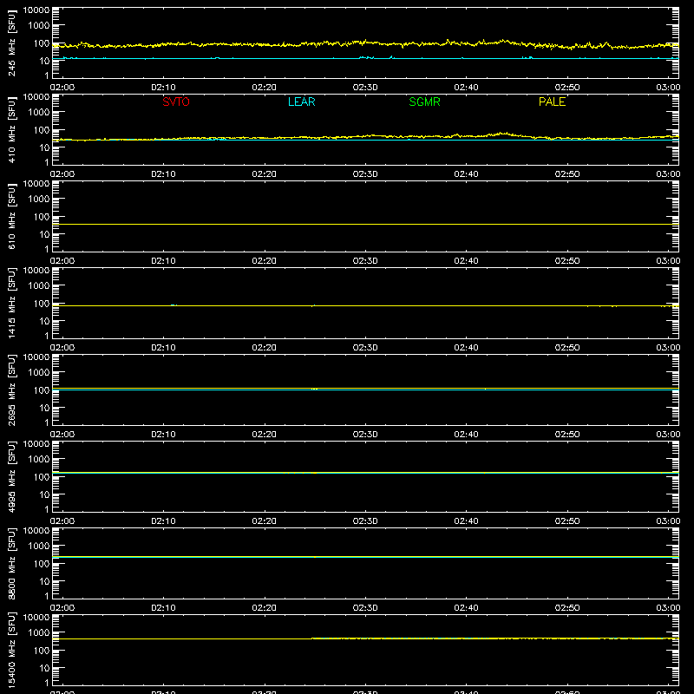Click 02:50 label under the 4995 MHz plot

567,521
